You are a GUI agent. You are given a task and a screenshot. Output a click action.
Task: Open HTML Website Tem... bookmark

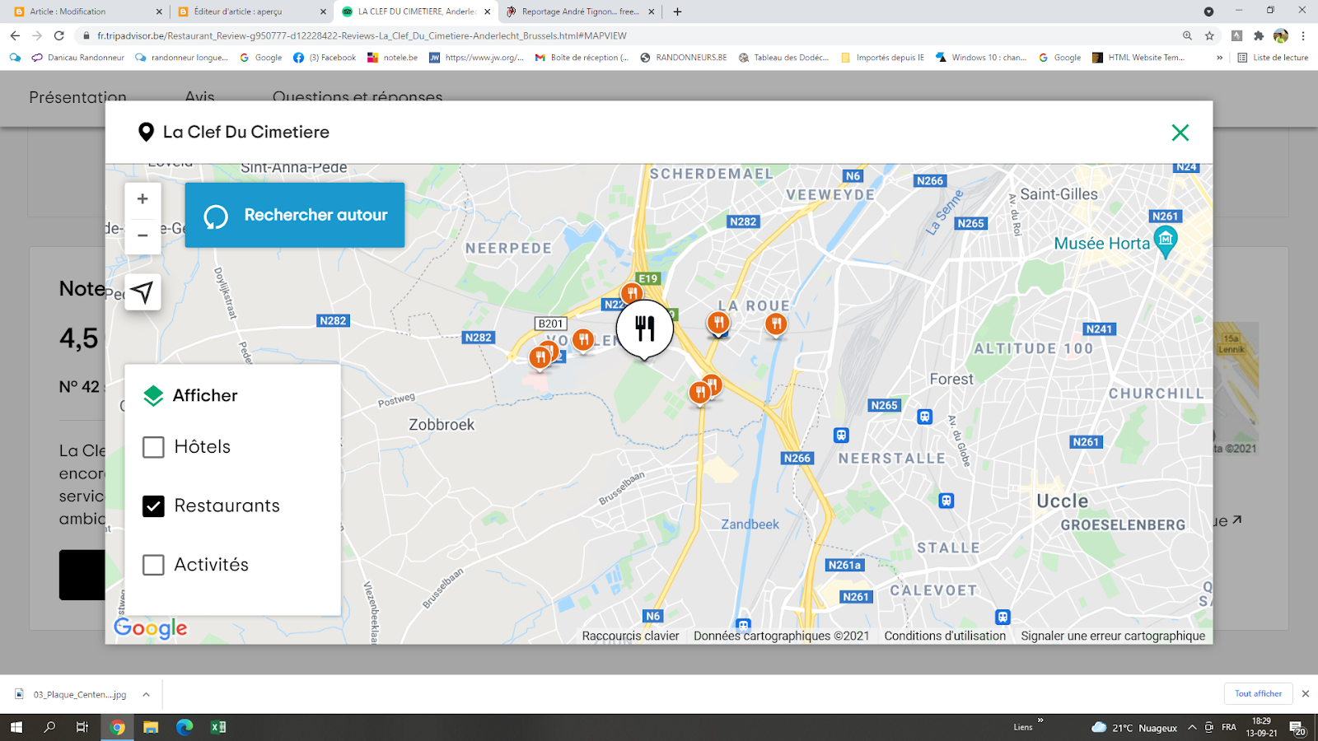(x=1138, y=58)
